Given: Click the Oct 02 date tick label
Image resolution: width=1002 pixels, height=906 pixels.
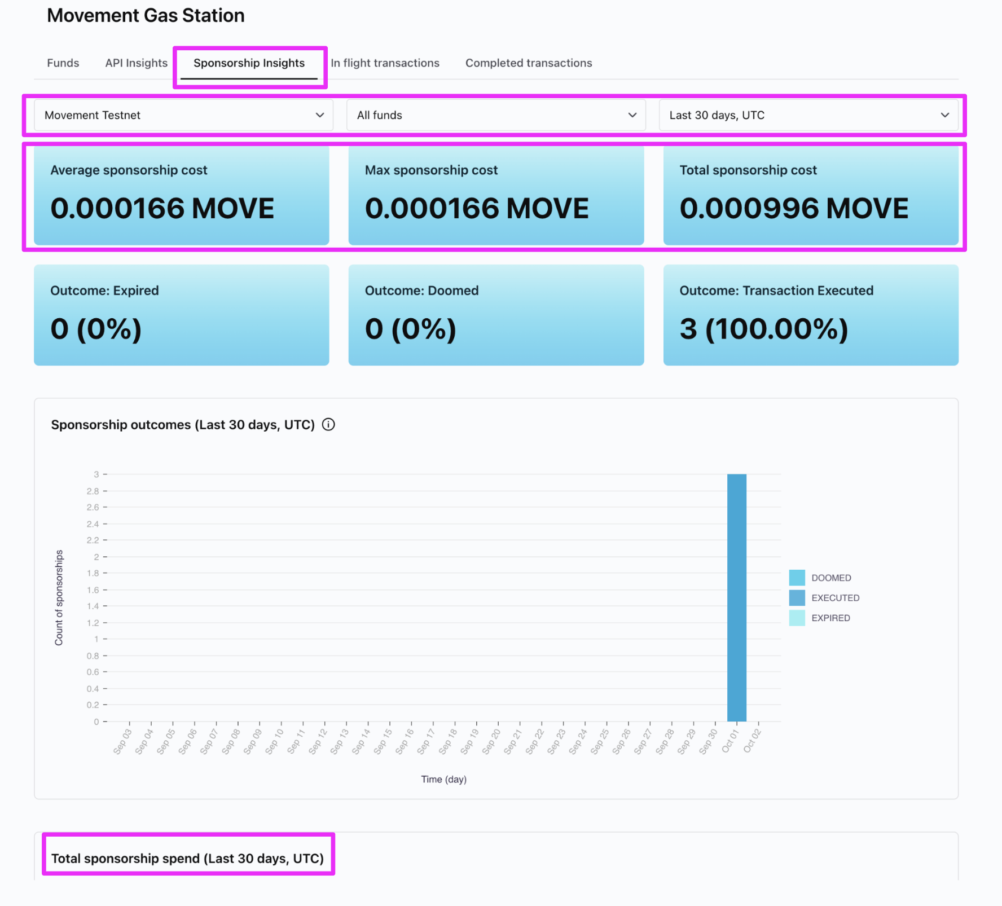Looking at the screenshot, I should [x=752, y=740].
